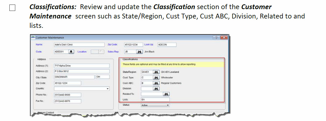Image resolution: width=326 pixels, height=121 pixels.
Task: Click the Cust. ABC field
Action: pos(147,83)
